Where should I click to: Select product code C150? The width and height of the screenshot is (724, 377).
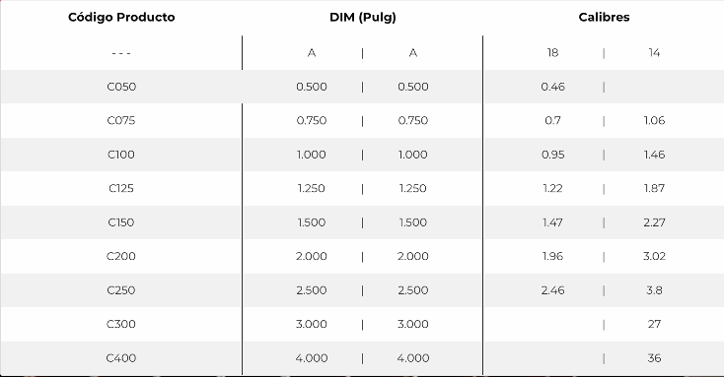point(121,222)
